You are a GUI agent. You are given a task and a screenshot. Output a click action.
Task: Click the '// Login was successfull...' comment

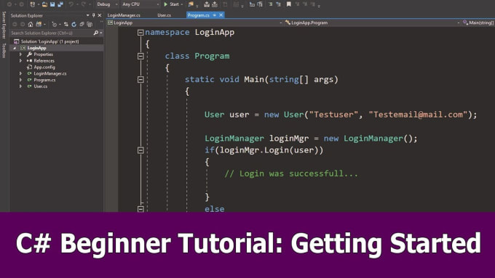click(x=291, y=173)
